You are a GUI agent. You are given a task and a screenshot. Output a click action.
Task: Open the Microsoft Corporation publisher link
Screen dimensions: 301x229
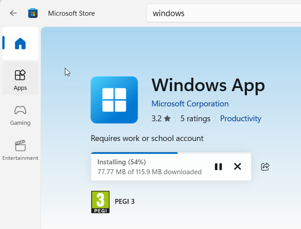pos(190,104)
